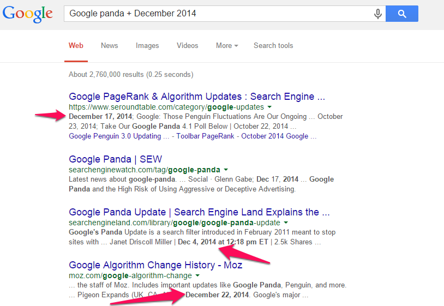Switch to the News tab
Screen dimensions: 444x306
109,46
